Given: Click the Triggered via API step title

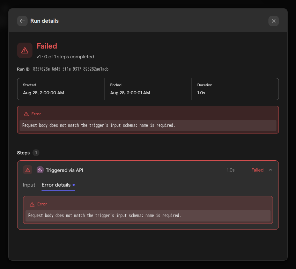Looking at the screenshot, I should pos(64,170).
